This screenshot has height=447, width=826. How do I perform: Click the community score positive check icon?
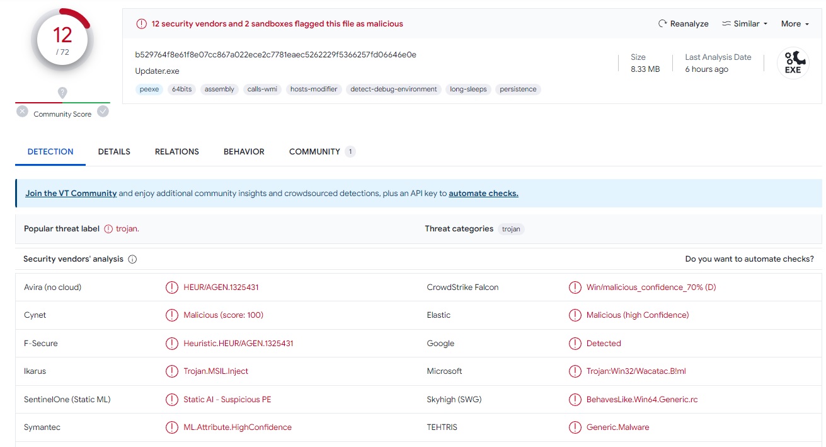coord(103,112)
